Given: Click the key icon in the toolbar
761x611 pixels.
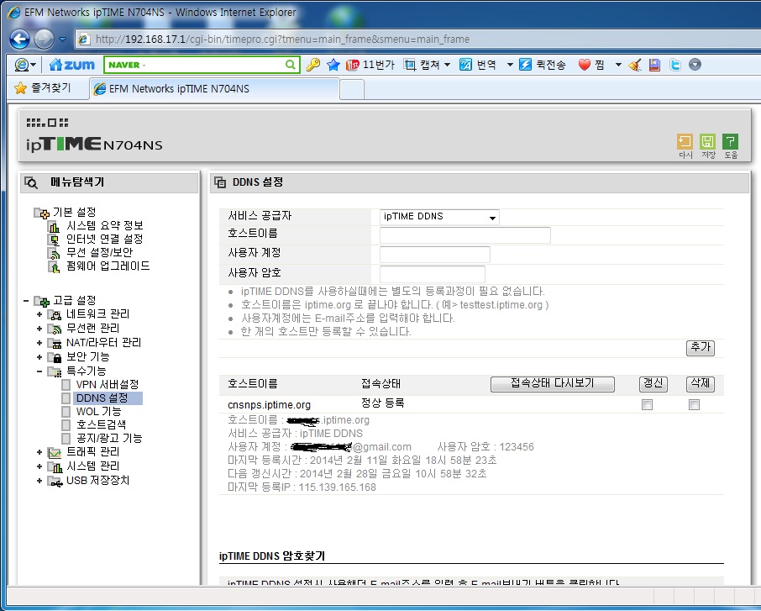Looking at the screenshot, I should 313,65.
